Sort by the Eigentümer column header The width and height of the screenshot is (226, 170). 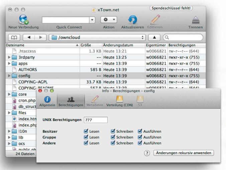pos(156,45)
